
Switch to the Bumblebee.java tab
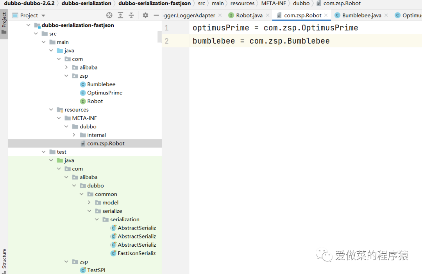coord(362,15)
